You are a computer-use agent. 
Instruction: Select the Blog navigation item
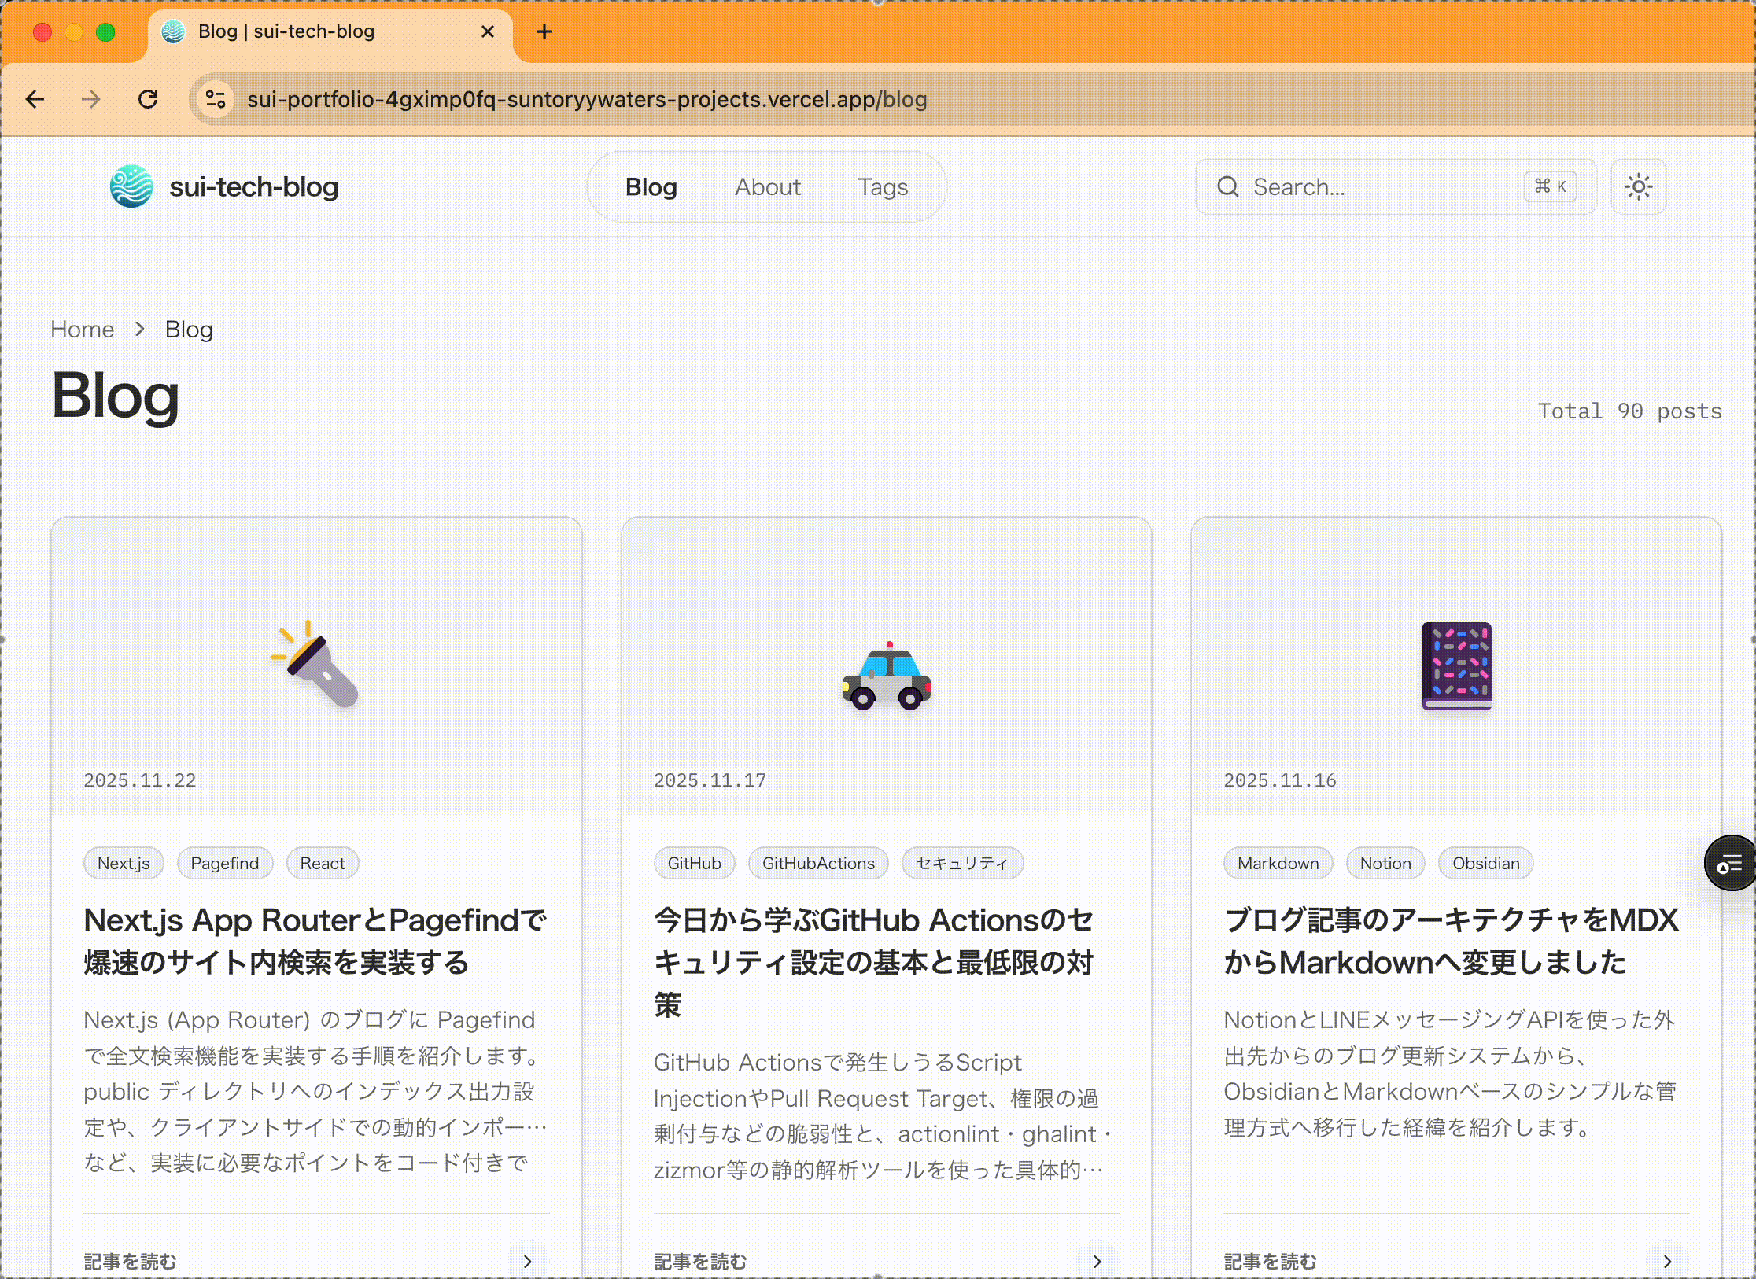[651, 187]
